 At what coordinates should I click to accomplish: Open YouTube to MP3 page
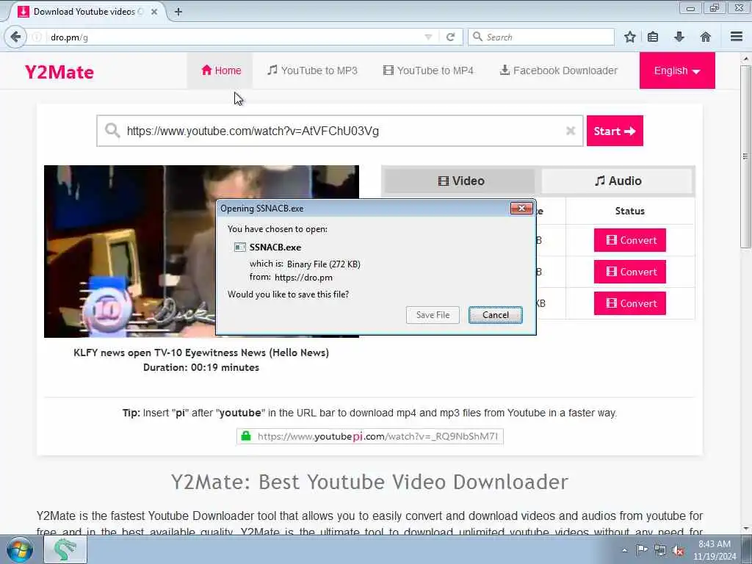click(x=312, y=70)
